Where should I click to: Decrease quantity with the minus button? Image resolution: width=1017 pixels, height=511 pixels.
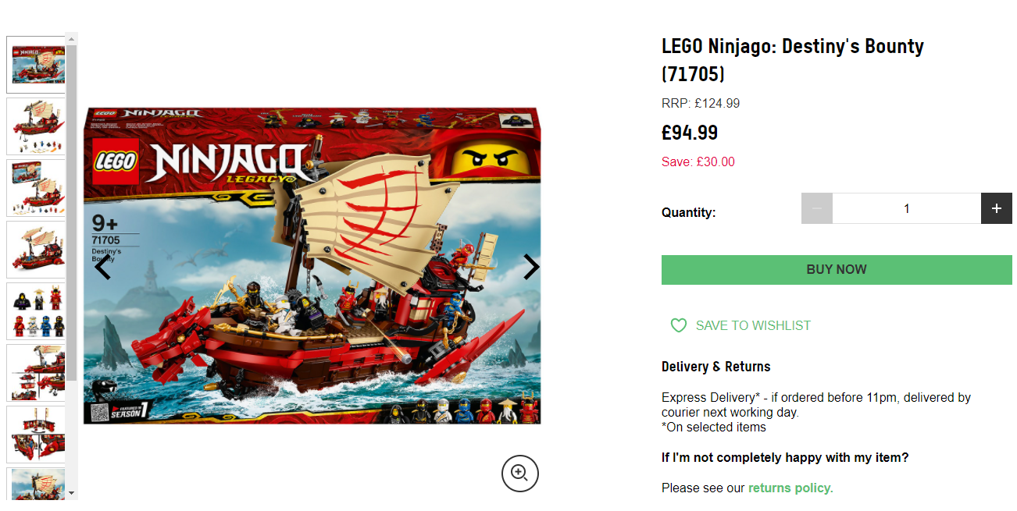tap(817, 208)
